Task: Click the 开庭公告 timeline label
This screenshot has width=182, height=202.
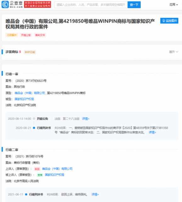Action: [43, 119]
